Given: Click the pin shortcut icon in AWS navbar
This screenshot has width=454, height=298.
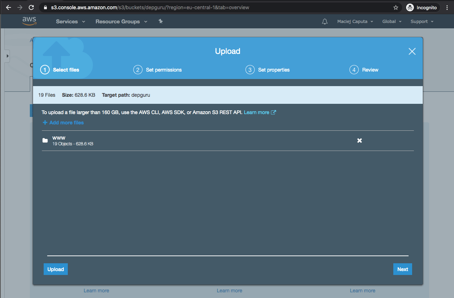Looking at the screenshot, I should [160, 22].
